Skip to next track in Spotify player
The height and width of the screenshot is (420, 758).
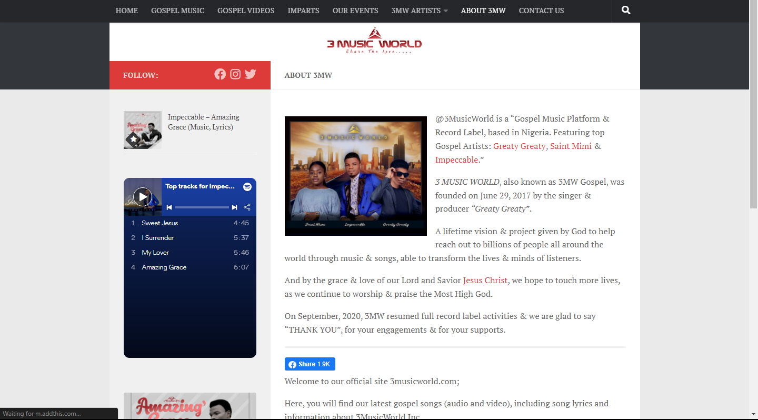[x=234, y=207]
